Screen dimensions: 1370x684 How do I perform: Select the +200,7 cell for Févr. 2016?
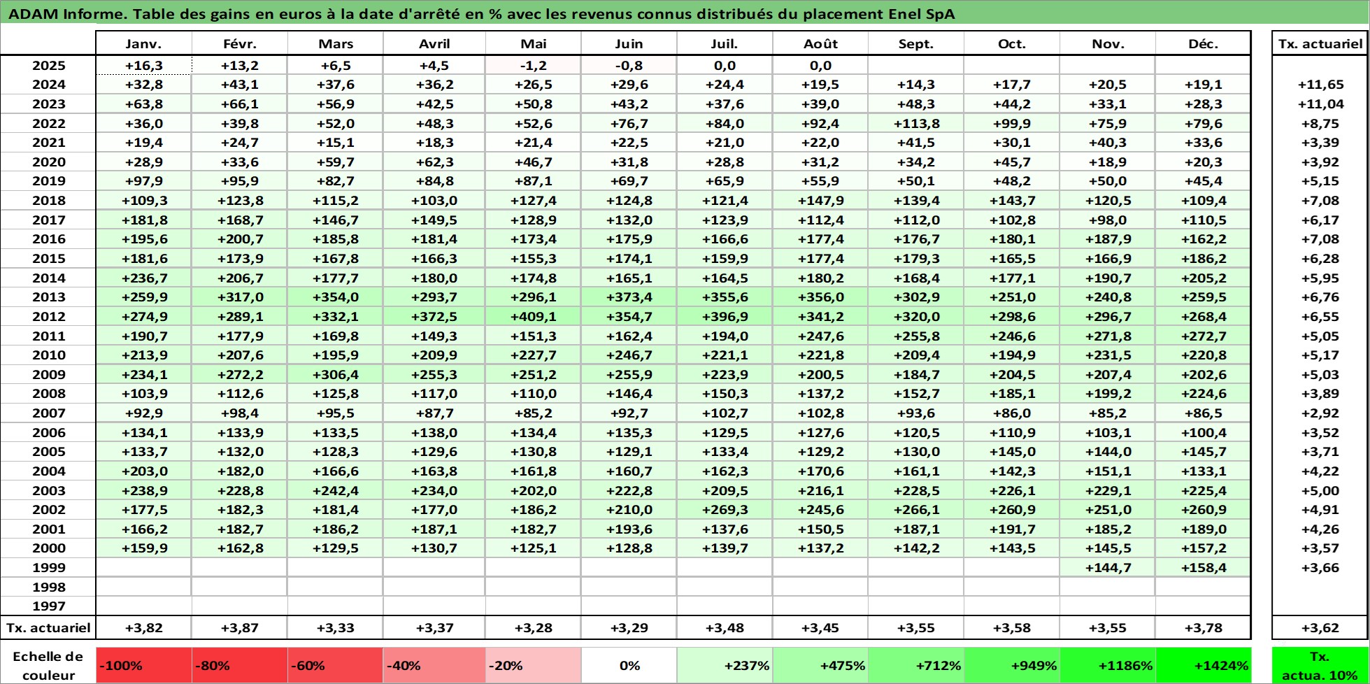[240, 238]
